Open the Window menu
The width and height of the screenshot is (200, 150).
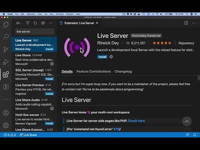tap(70, 14)
